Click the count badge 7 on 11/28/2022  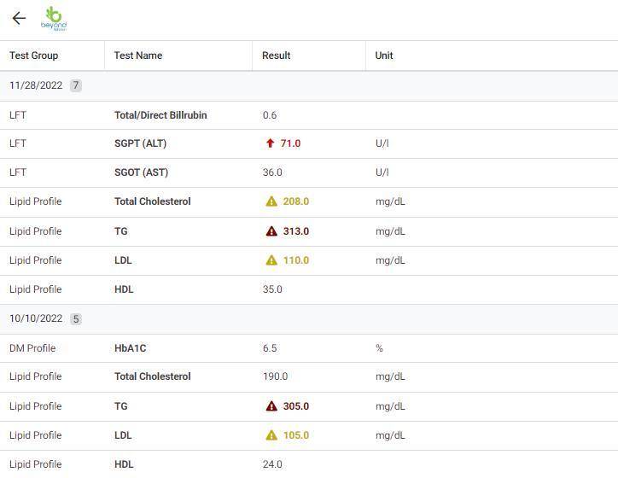tap(76, 85)
